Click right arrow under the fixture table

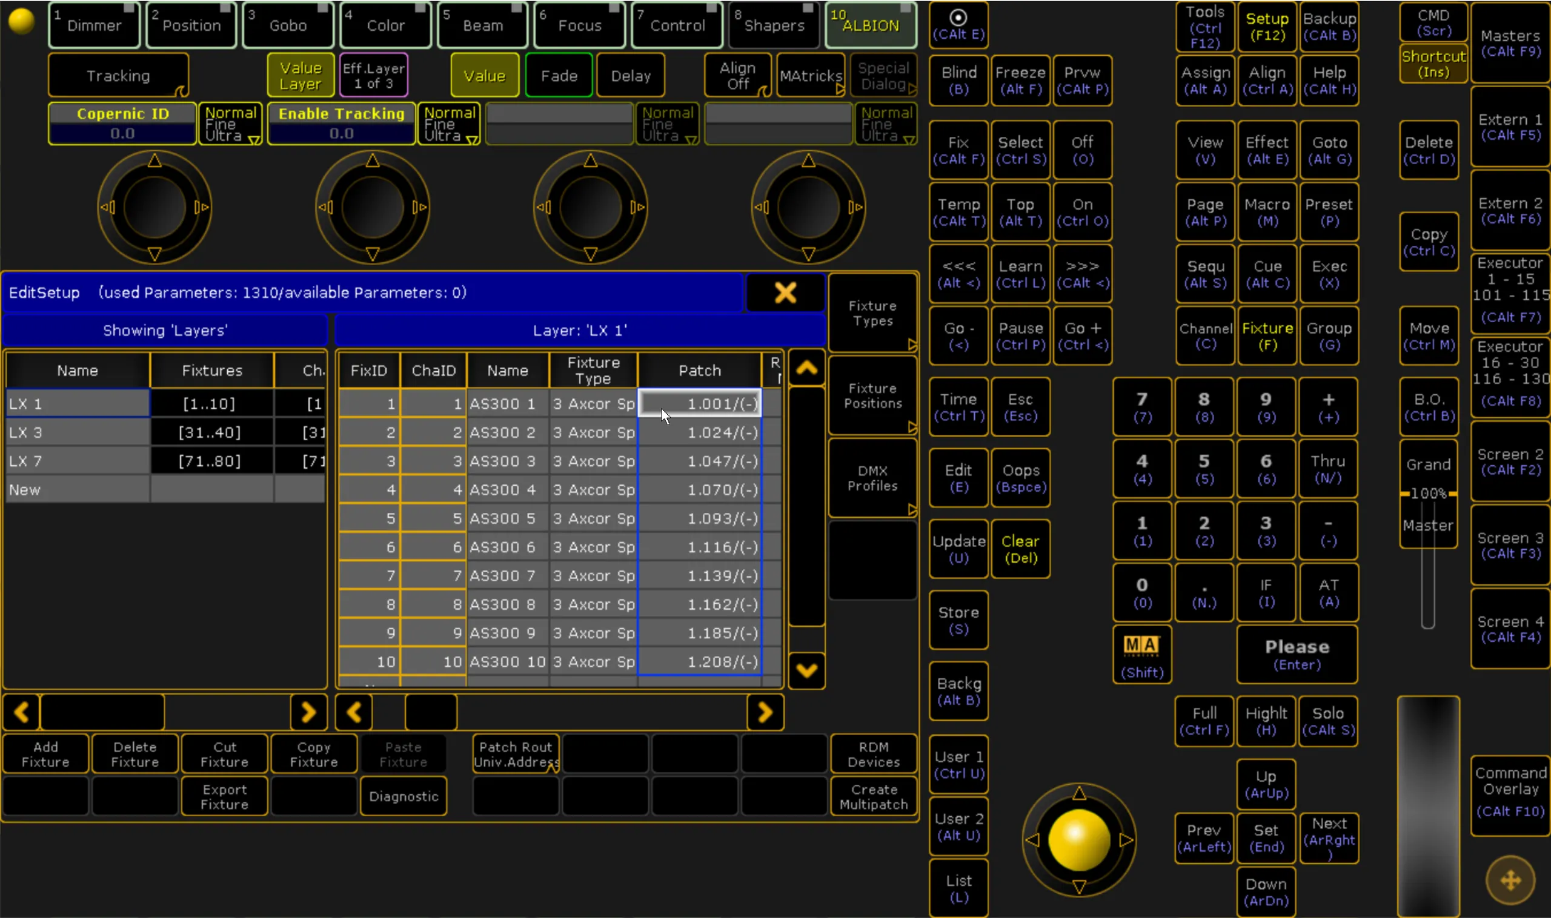[x=765, y=713]
